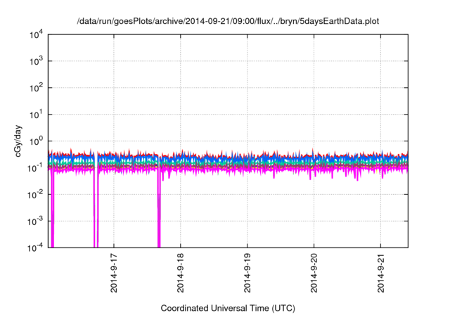
Task: Click the 10^-3 y-axis tick label
Action: (36, 221)
